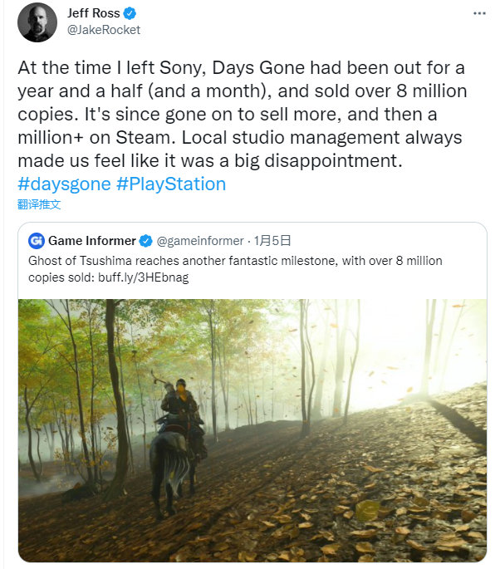Screen dimensions: 500x569
Task: Open the @gameinformer handle
Action: 200,241
